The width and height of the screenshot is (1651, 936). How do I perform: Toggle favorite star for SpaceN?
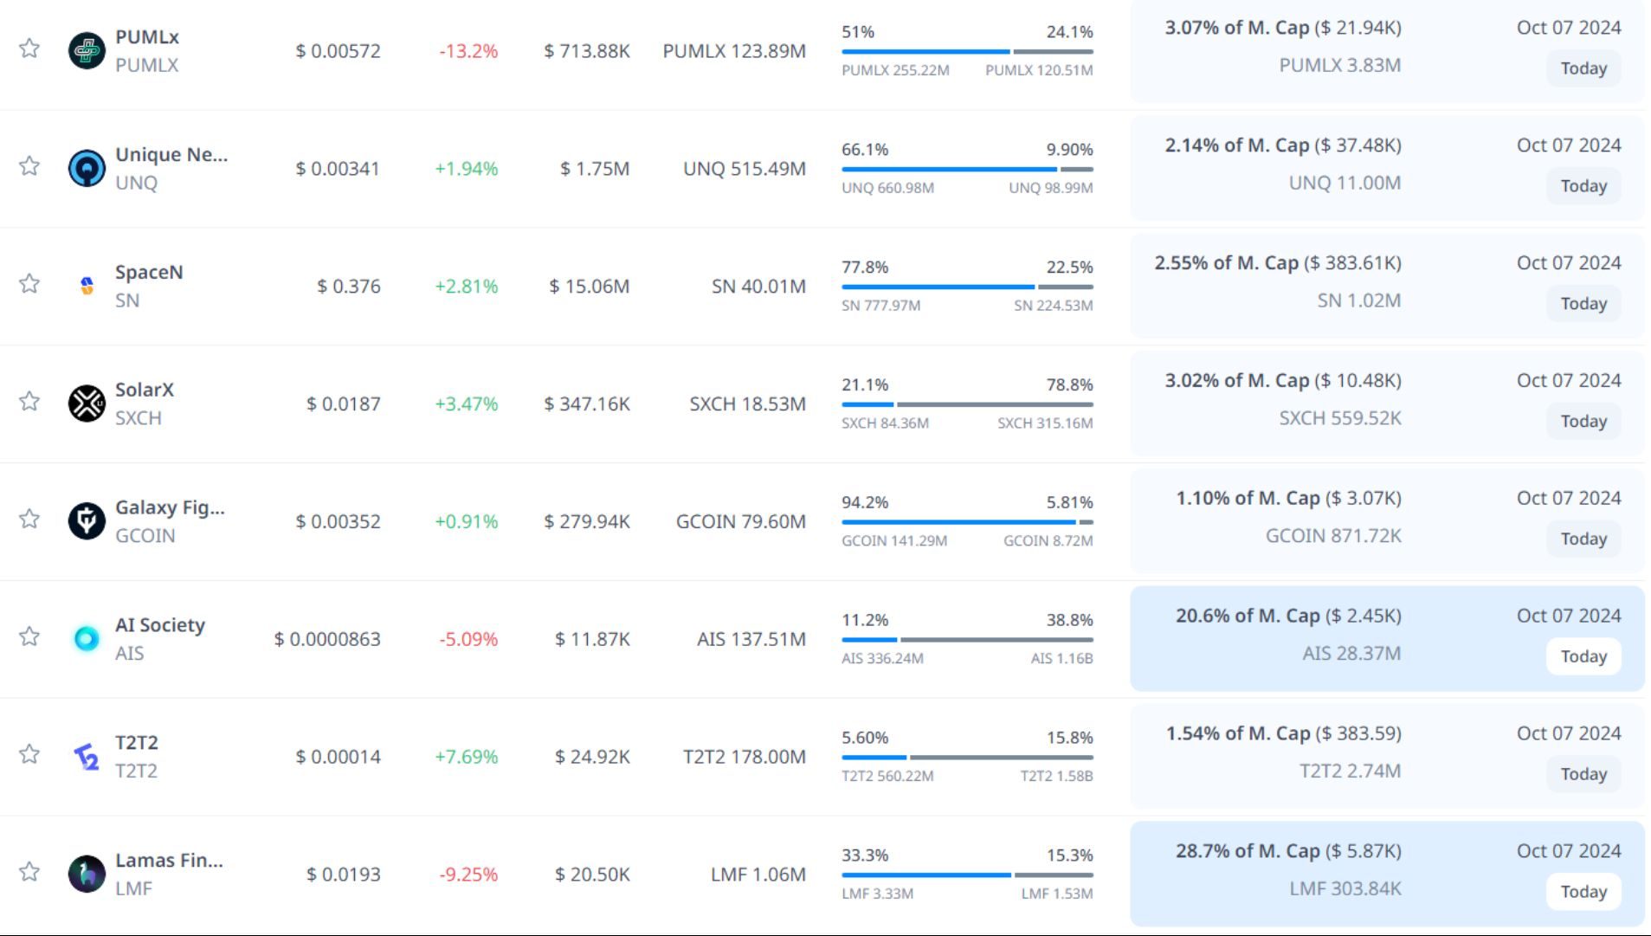(x=29, y=284)
